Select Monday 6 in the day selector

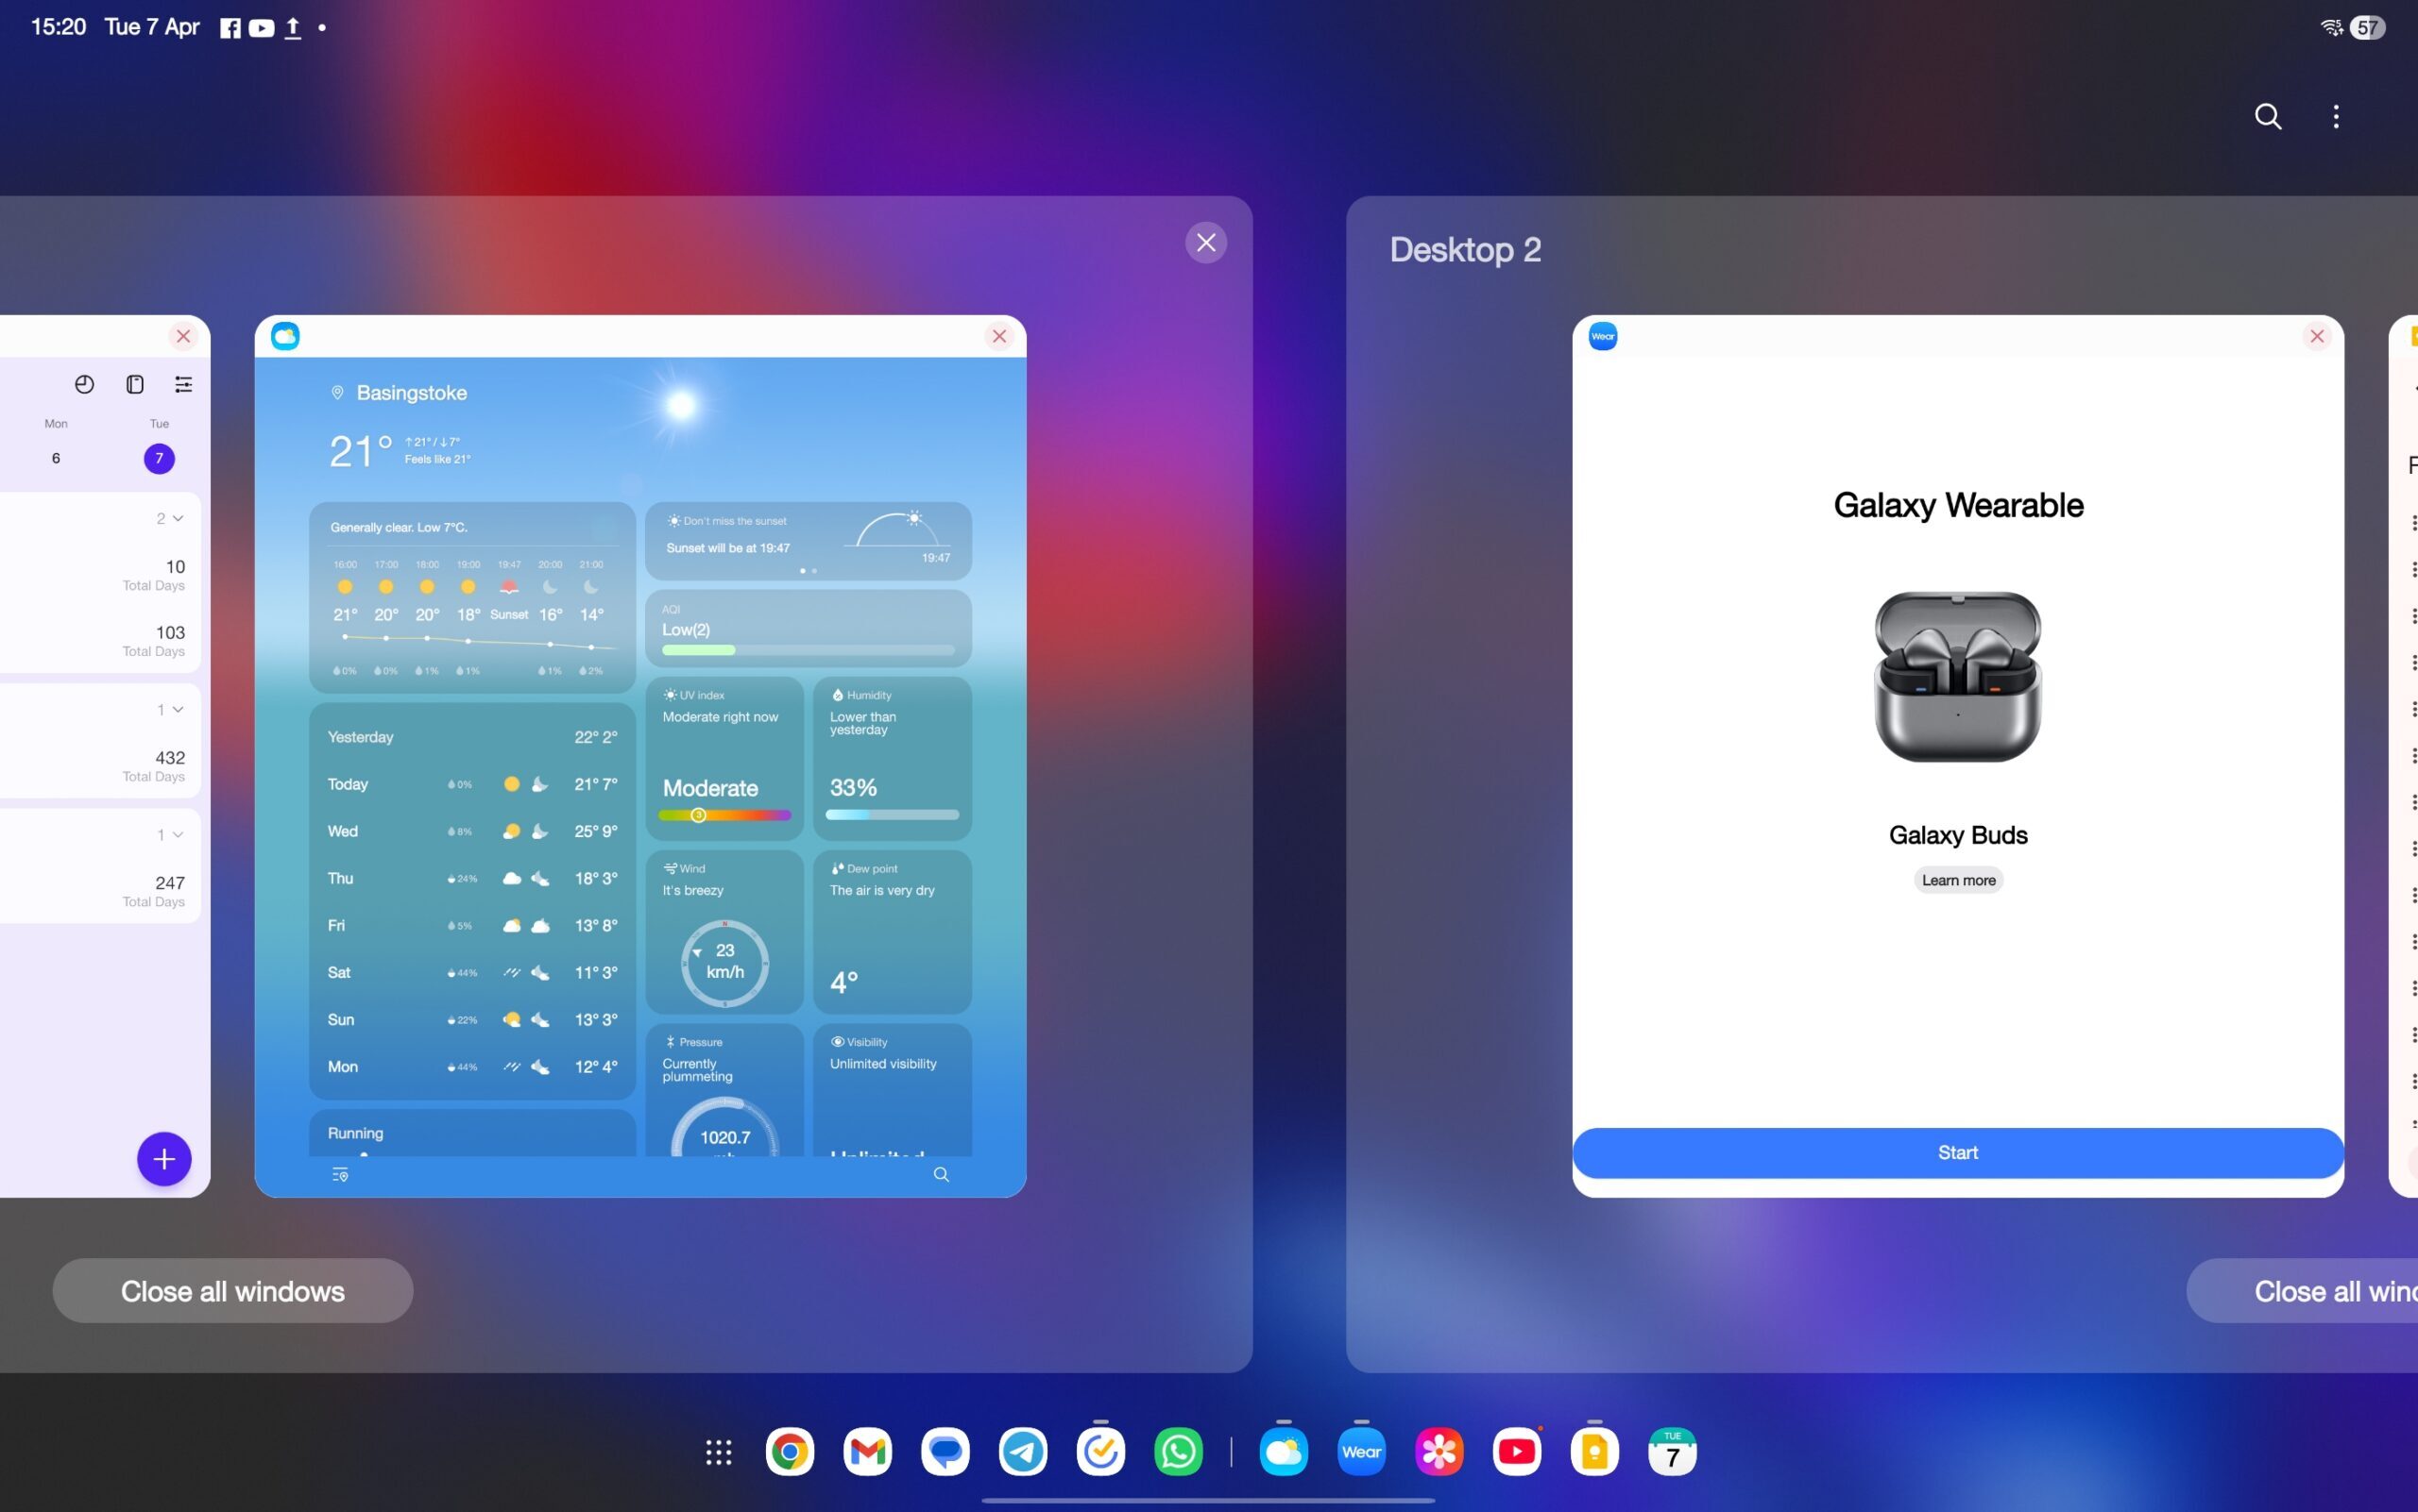click(56, 457)
